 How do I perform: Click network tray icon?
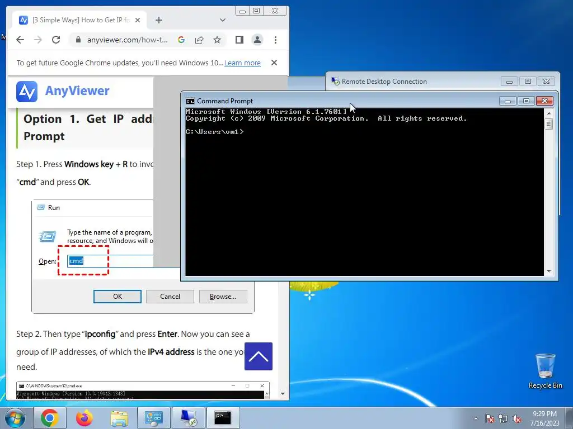click(503, 418)
